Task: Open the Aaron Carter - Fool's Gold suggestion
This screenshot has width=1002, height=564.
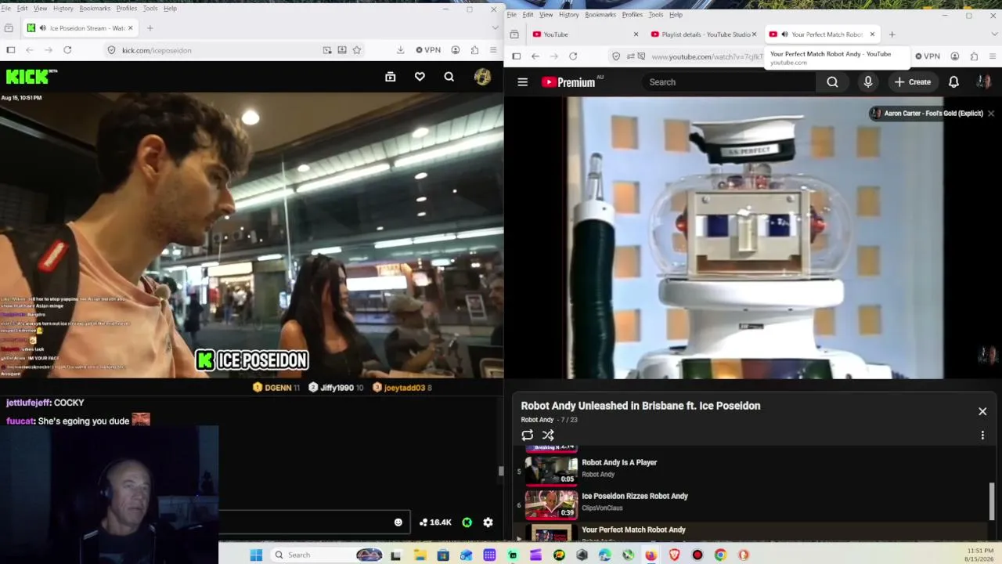Action: (927, 114)
